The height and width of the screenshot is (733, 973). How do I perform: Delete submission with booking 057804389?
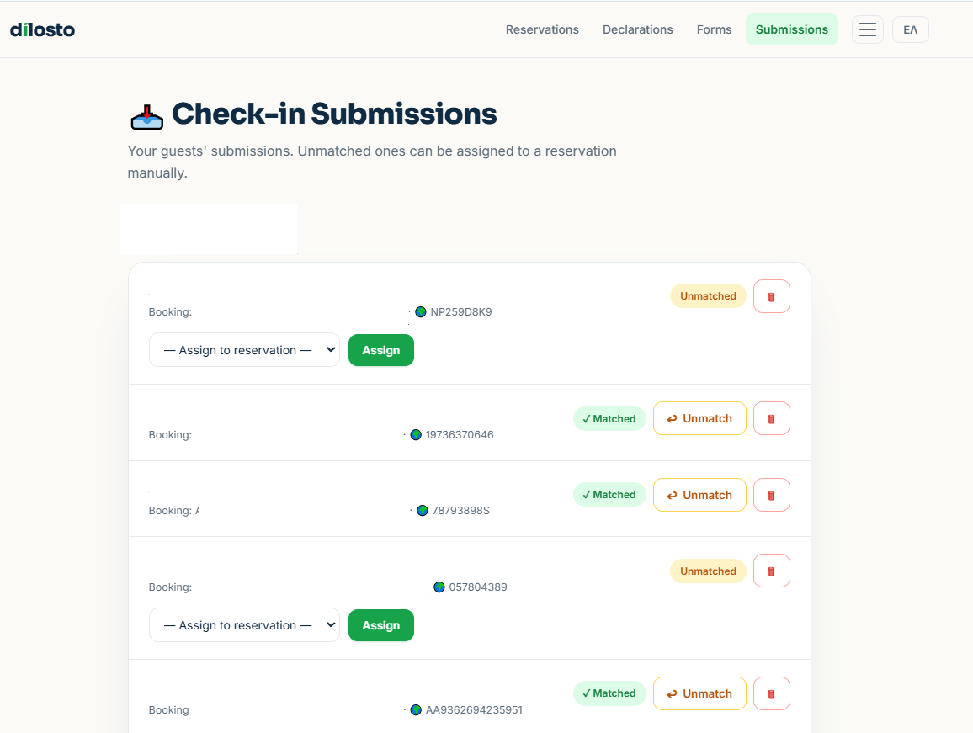[771, 571]
